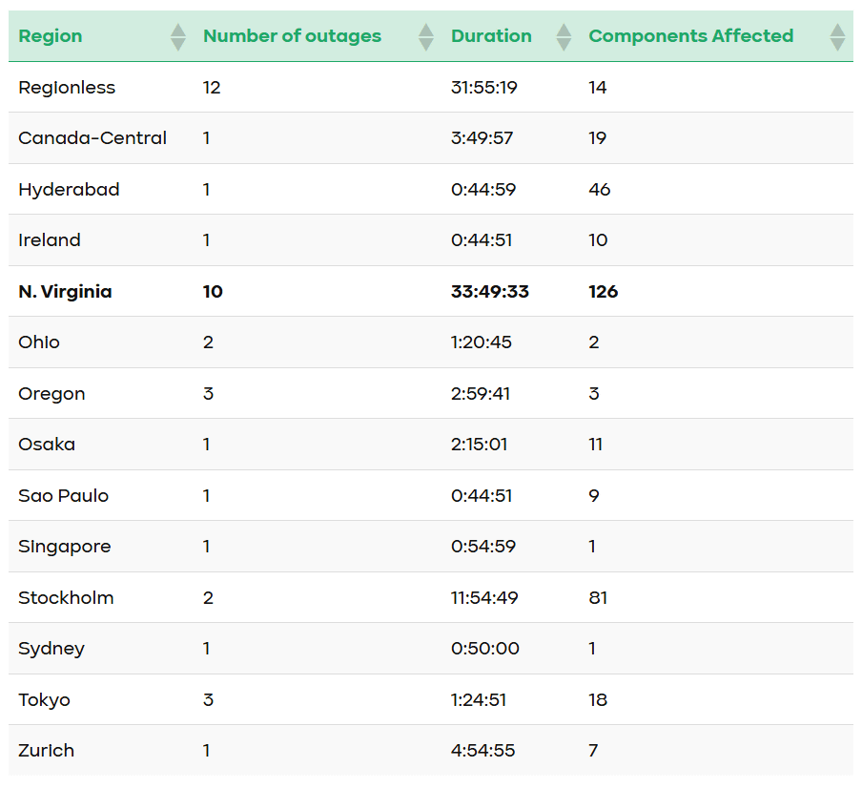Click sort arrows icon in Region column
This screenshot has height=788, width=862.
point(177,37)
